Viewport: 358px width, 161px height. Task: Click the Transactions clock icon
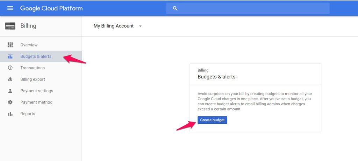[10, 68]
